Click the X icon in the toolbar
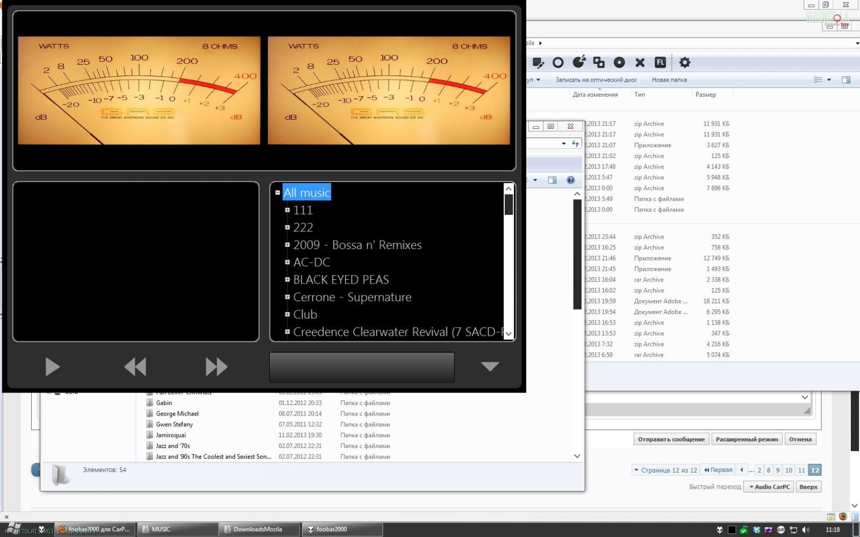The height and width of the screenshot is (537, 860). (640, 63)
